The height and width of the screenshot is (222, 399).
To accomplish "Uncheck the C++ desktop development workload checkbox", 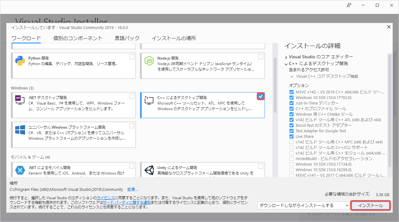I will click(x=260, y=97).
